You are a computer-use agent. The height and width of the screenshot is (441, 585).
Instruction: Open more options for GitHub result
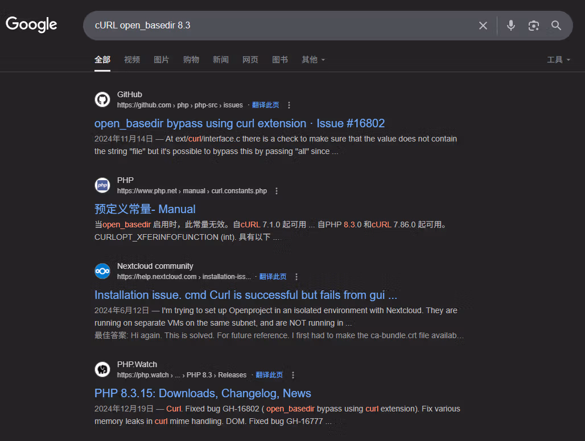point(289,105)
